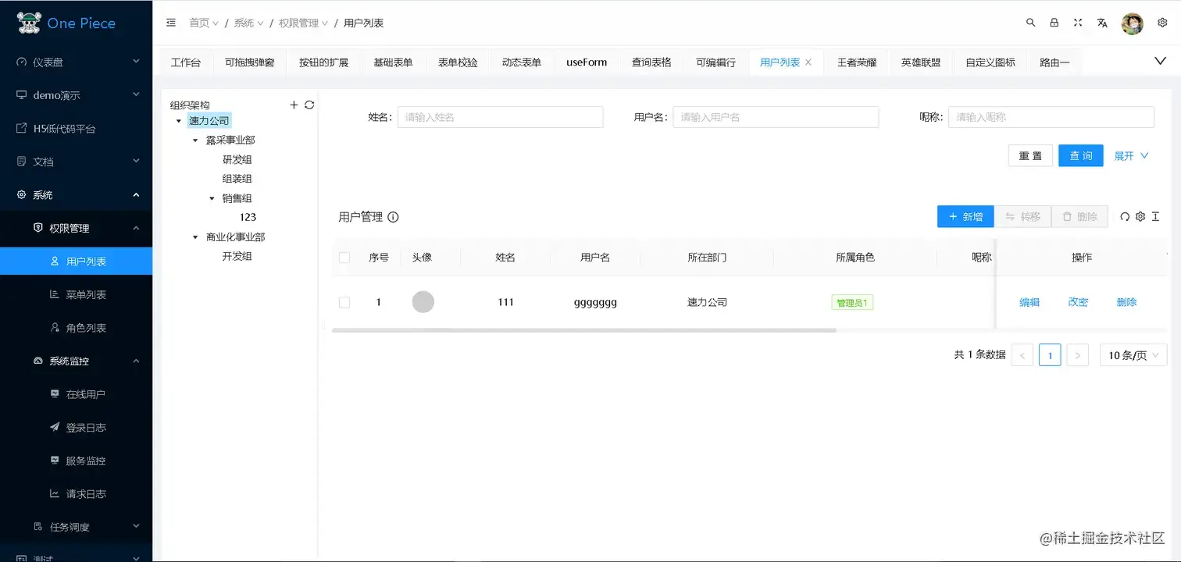The width and height of the screenshot is (1181, 562).
Task: Enter fullscreen mode via the expand icon
Action: coord(1078,23)
